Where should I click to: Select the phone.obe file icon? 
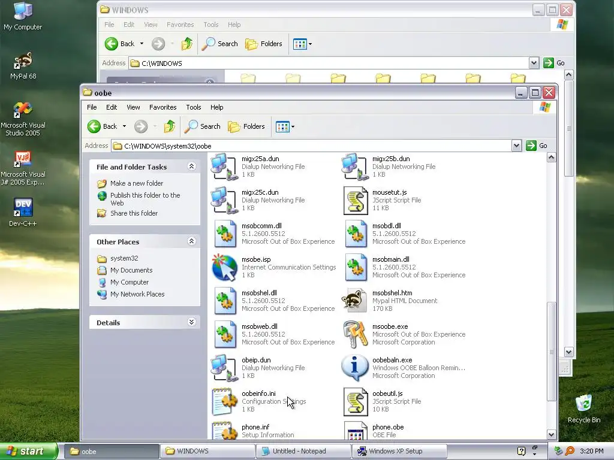click(x=356, y=430)
